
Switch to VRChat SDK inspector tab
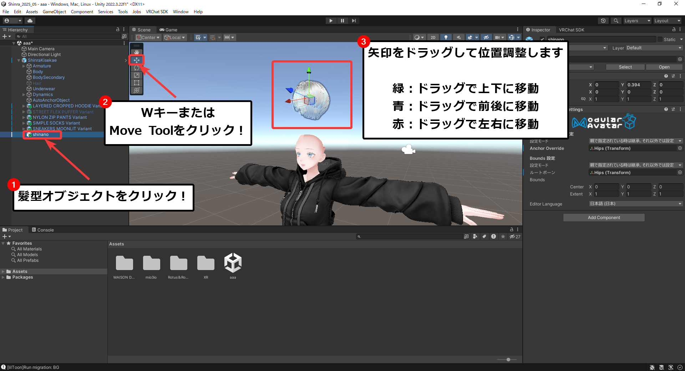(x=572, y=30)
